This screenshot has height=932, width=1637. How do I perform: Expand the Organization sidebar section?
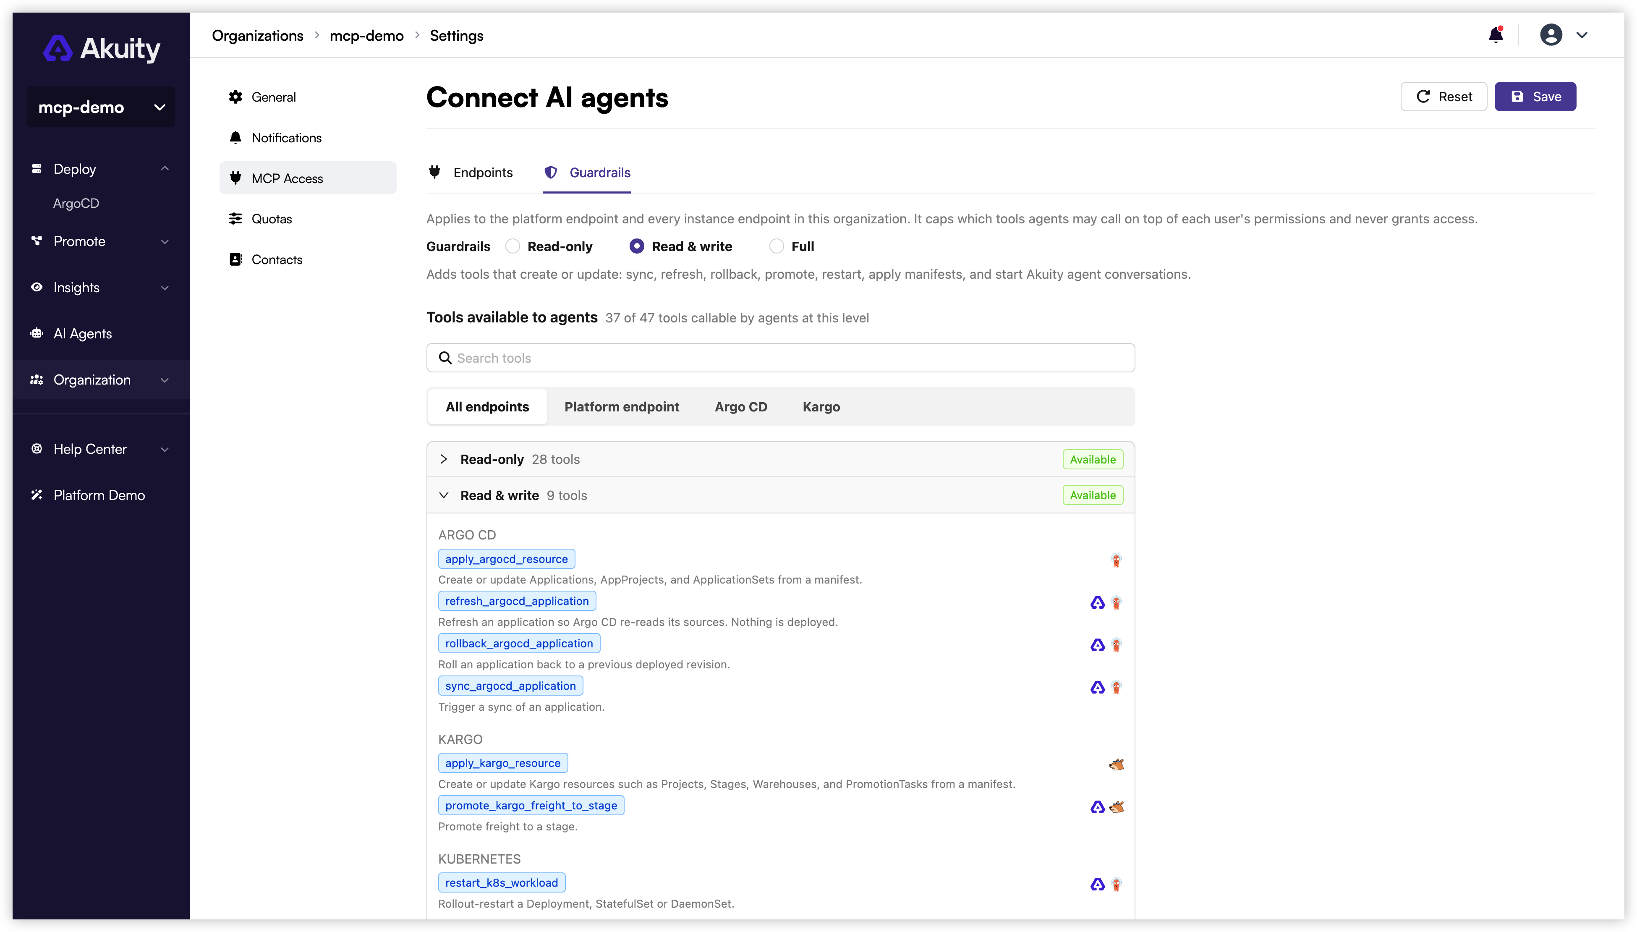(101, 380)
